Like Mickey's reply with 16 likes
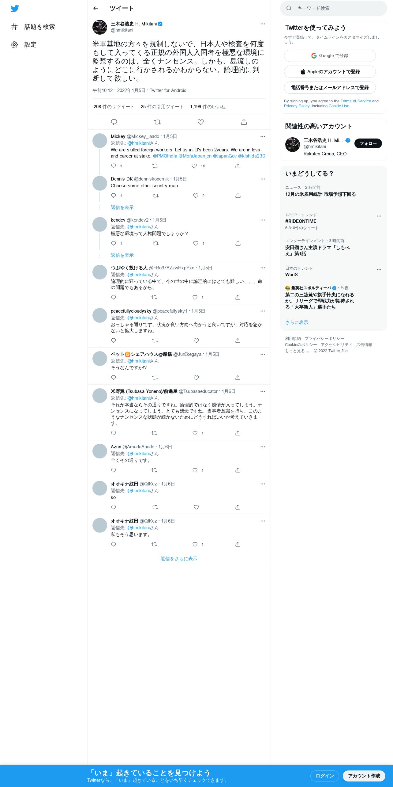Viewport: 393px width, 787px height. [x=194, y=166]
